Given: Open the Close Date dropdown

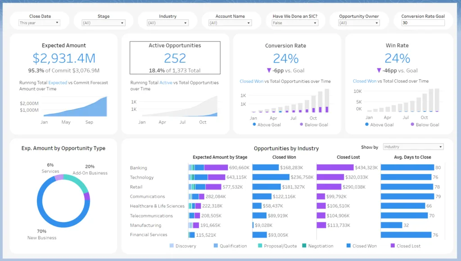Looking at the screenshot, I should click(x=40, y=23).
